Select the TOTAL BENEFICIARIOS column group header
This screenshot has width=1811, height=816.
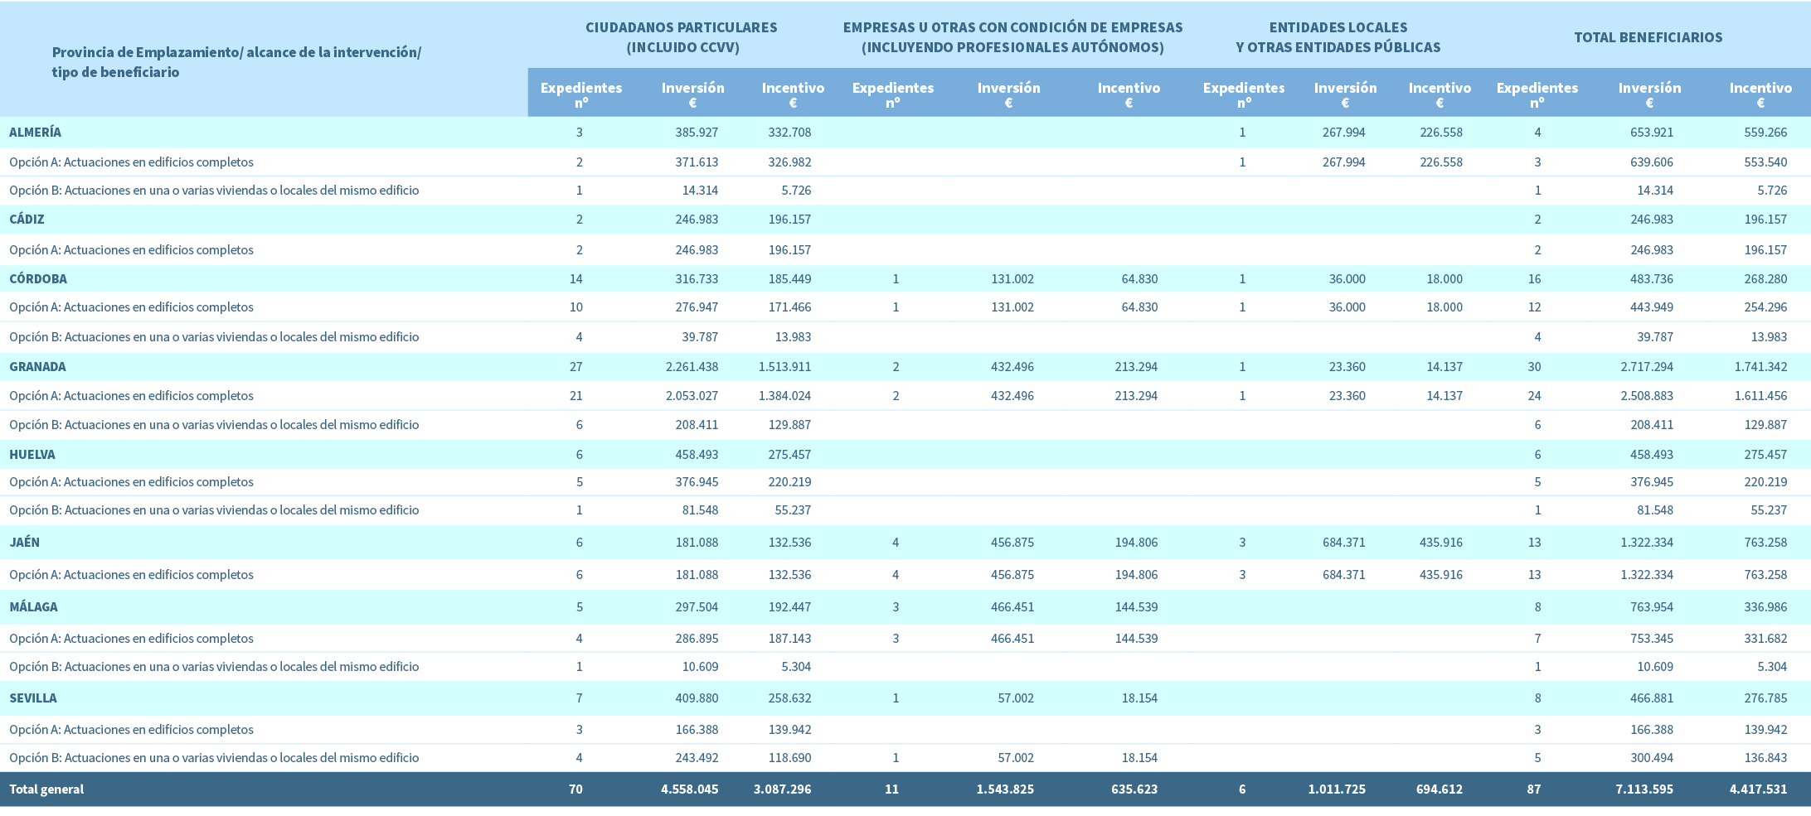pos(1648,37)
